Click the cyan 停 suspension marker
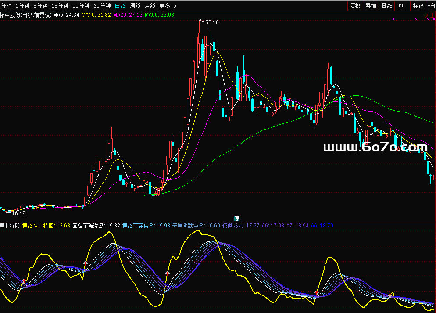Viewport: 436px width, 313px height. 237,218
